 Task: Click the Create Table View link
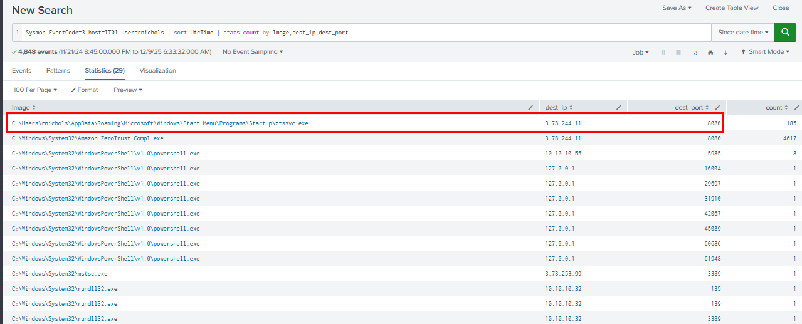[731, 8]
